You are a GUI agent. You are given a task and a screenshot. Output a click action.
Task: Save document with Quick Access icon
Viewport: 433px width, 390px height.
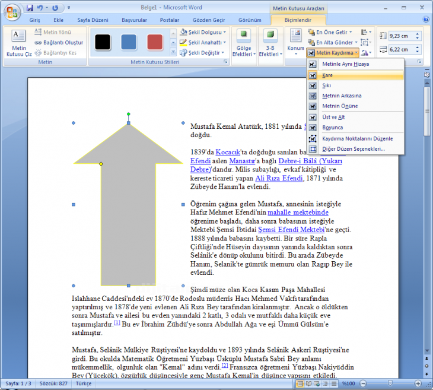click(30, 8)
